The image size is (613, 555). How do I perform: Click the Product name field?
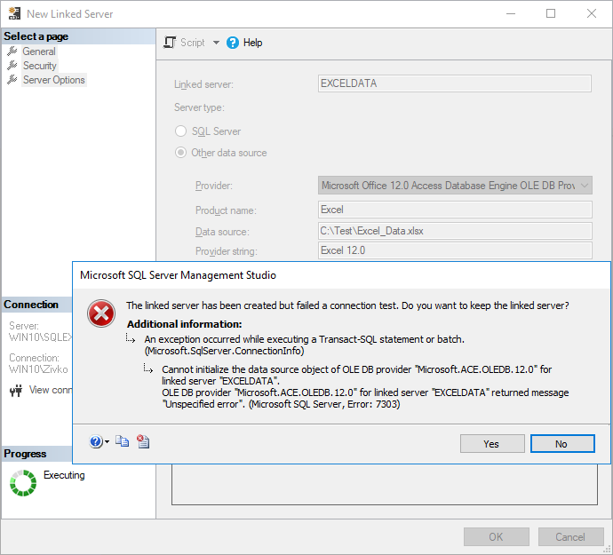pyautogui.click(x=455, y=210)
